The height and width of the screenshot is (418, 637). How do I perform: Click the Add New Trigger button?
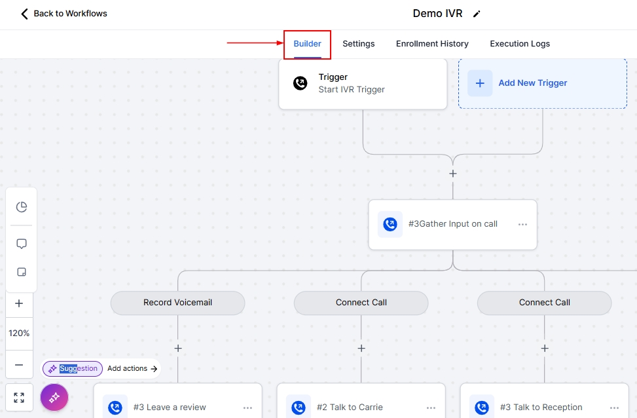pos(532,83)
